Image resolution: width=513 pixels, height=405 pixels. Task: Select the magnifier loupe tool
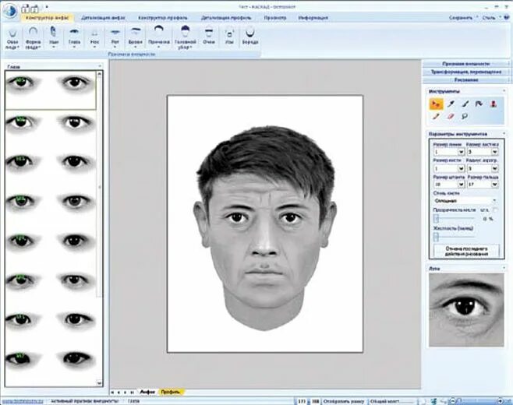click(x=465, y=116)
